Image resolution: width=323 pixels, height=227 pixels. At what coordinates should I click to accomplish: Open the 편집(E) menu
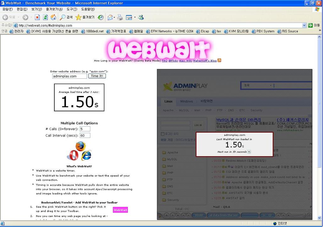[22, 9]
